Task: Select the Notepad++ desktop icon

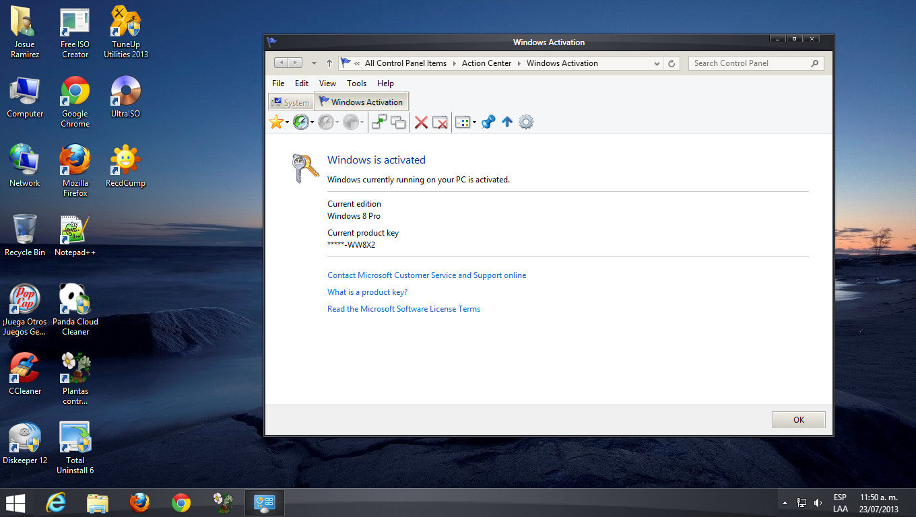Action: coord(75,236)
